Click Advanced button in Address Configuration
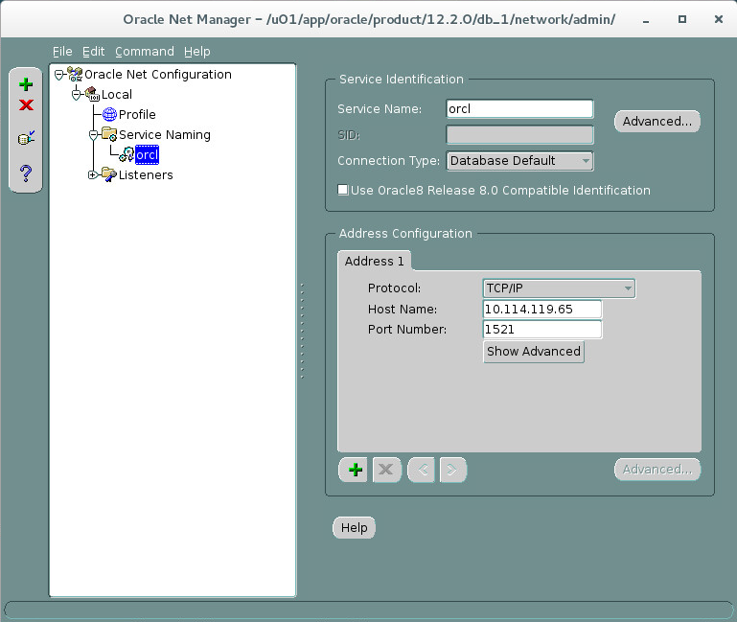 (x=657, y=470)
